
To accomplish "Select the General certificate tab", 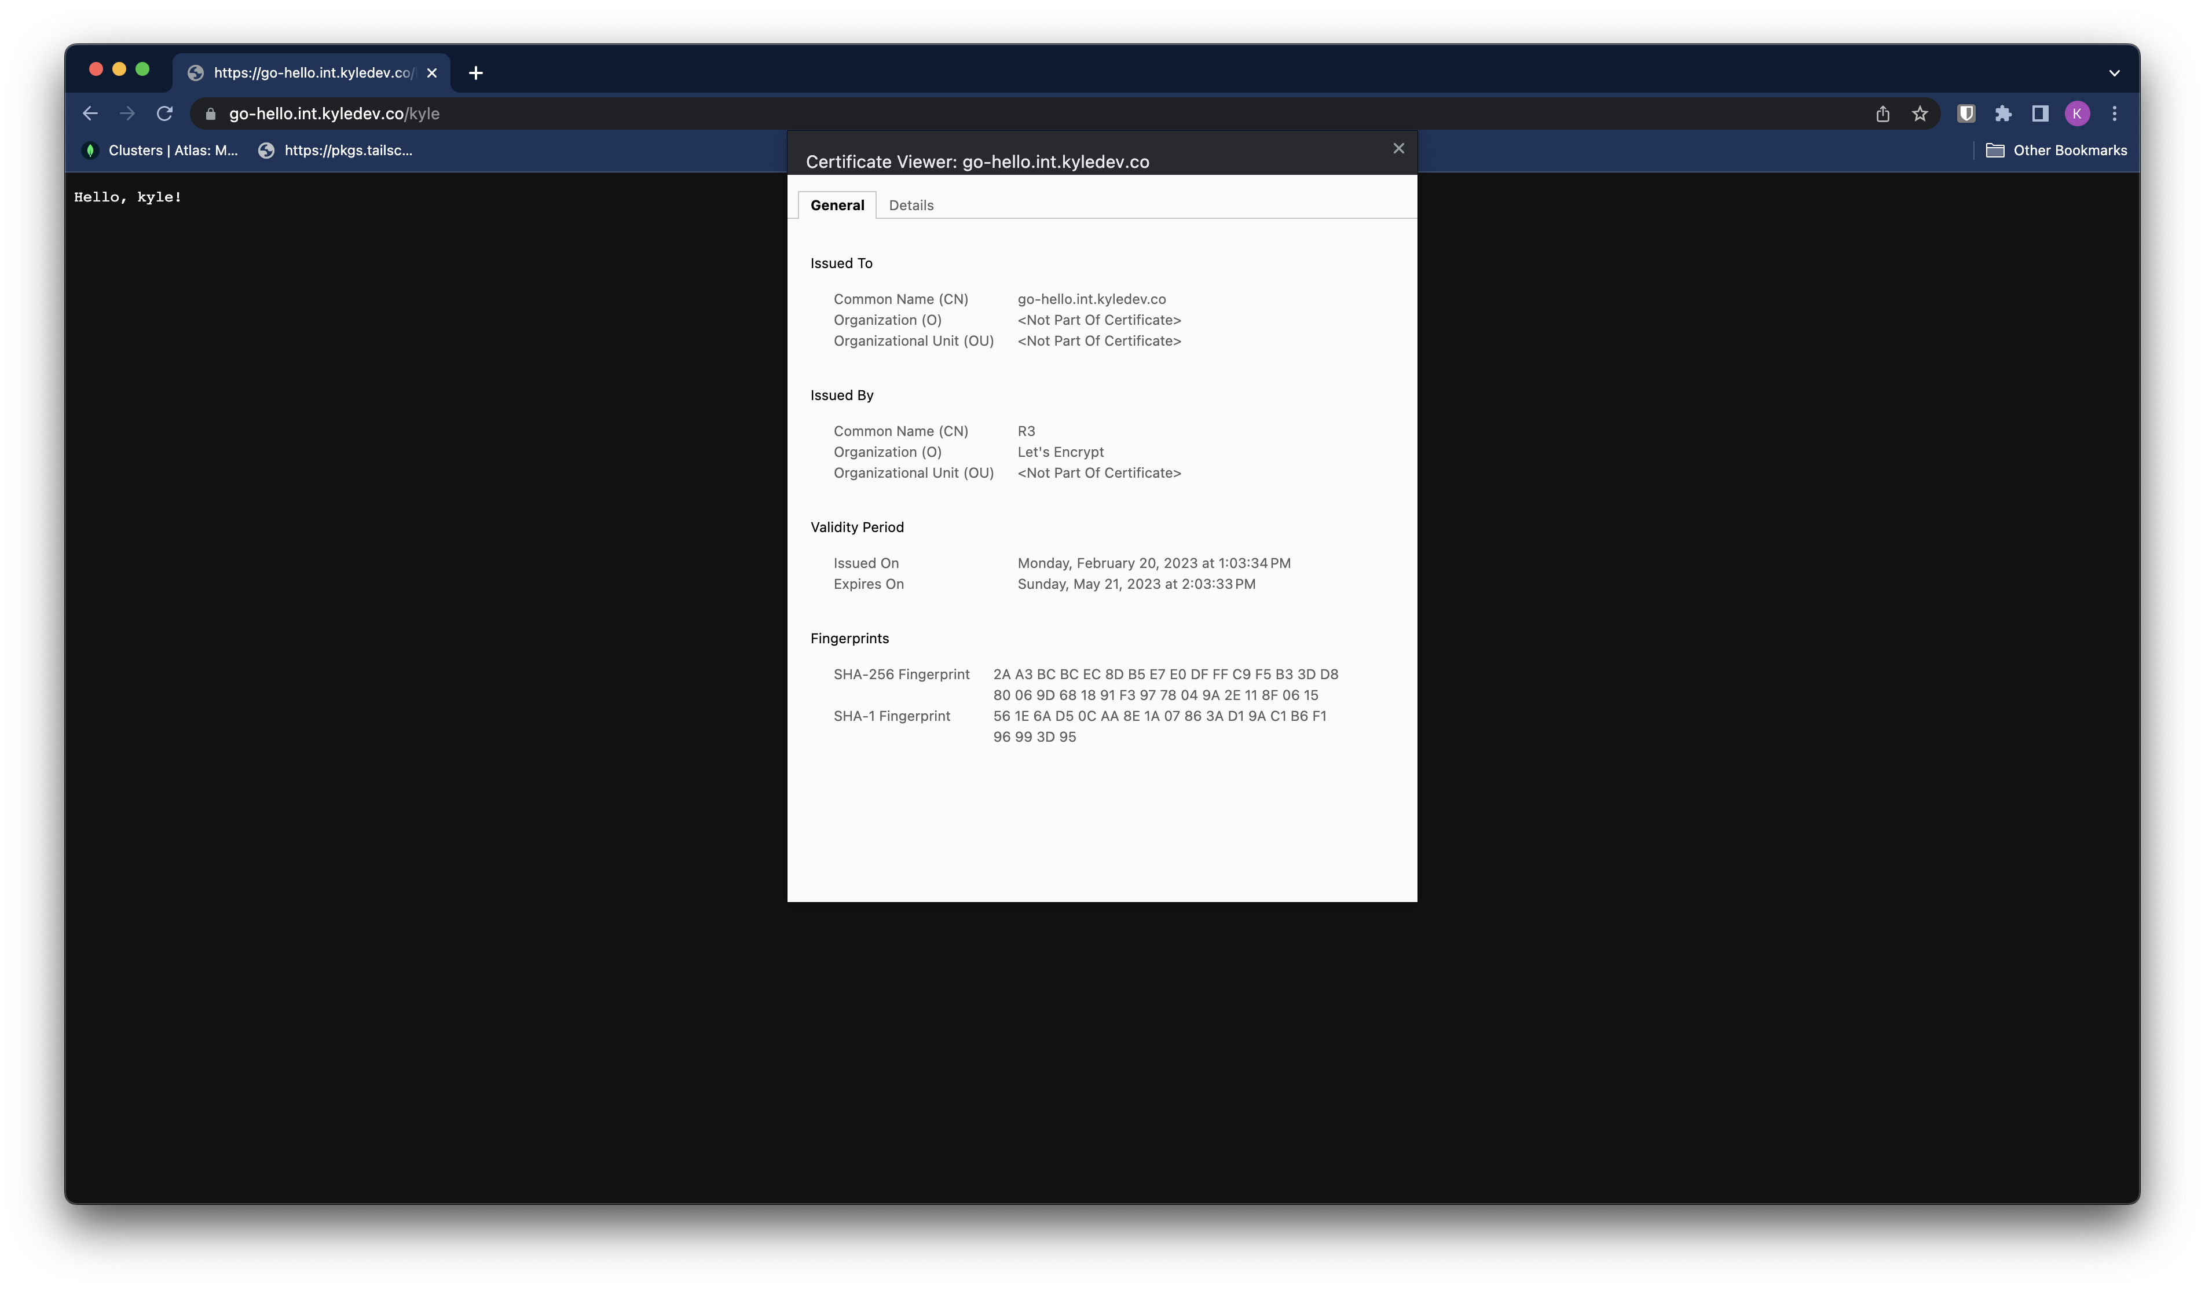I will [x=837, y=205].
